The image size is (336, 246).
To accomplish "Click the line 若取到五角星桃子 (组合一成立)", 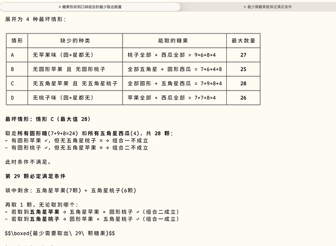I will tap(92, 219).
